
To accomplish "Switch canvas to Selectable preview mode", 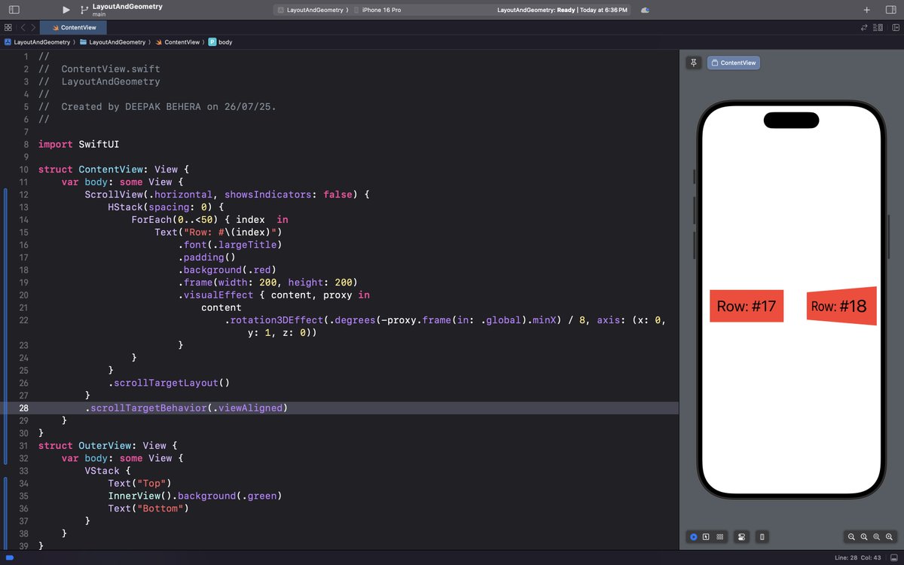I will click(x=706, y=537).
